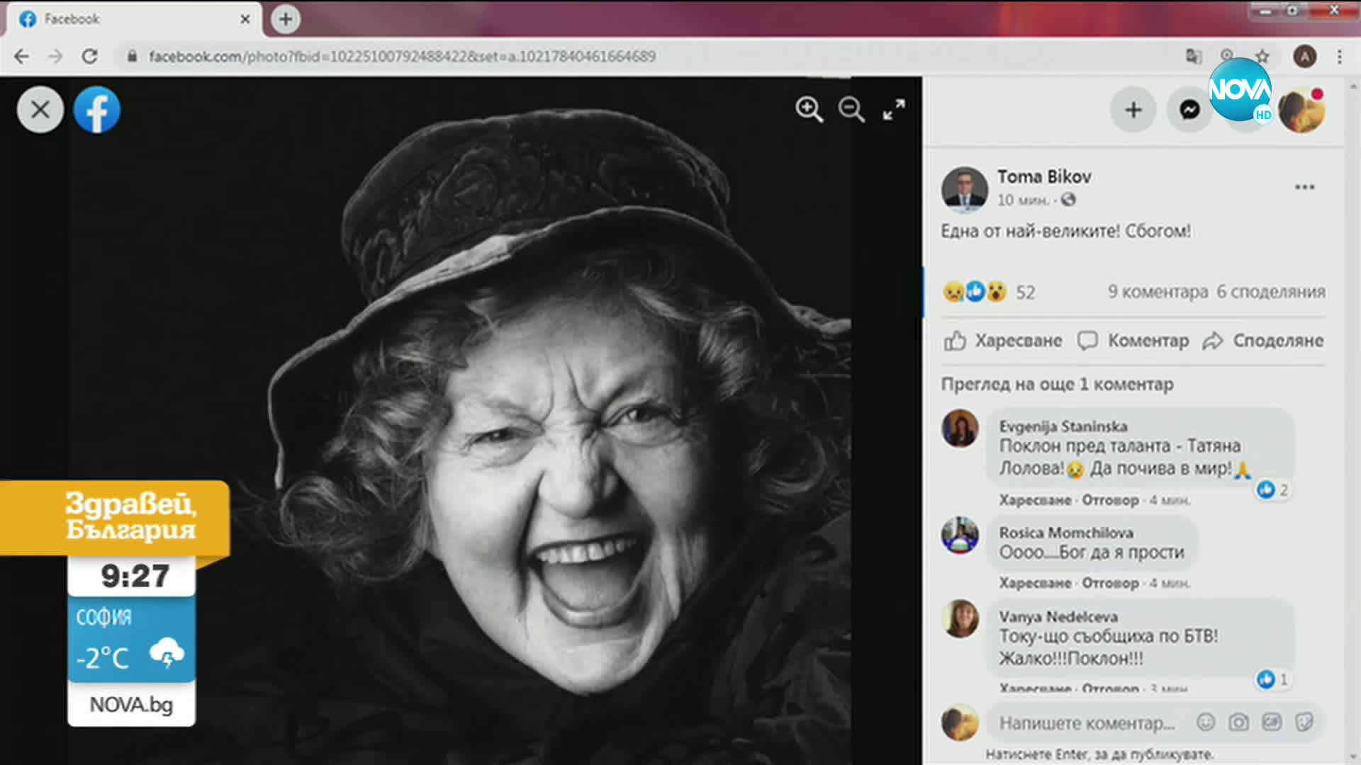Reply to Rosica Momchilova's comment
1361x765 pixels.
click(1110, 584)
